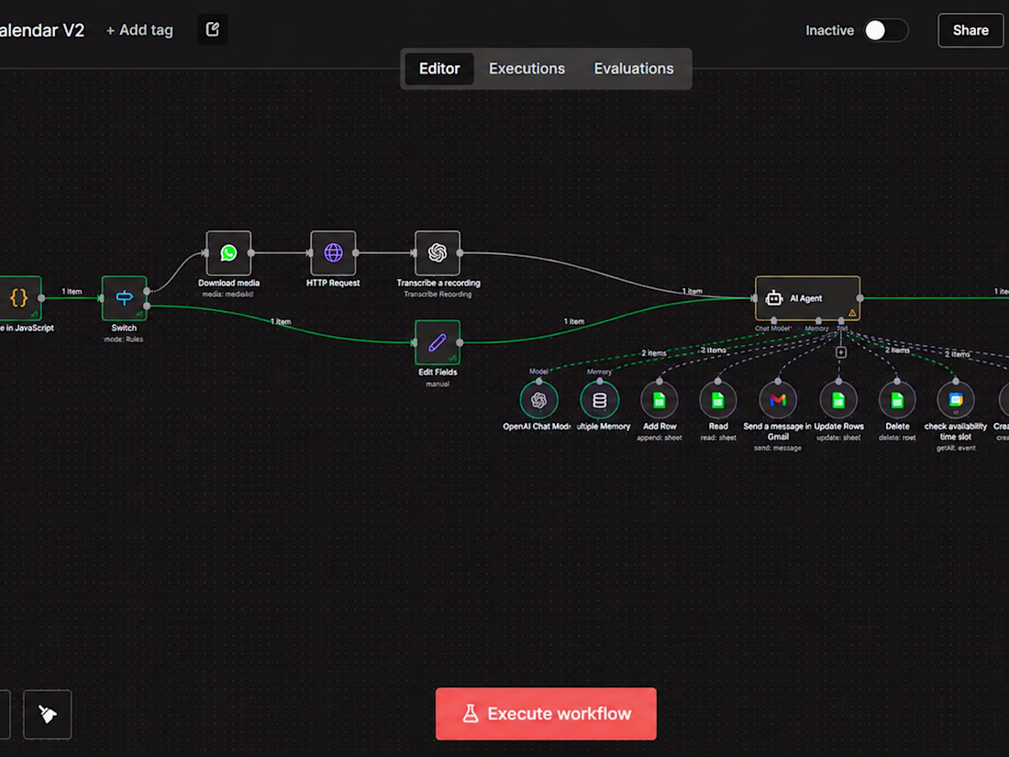Open the Read sheet tool node

(x=718, y=400)
